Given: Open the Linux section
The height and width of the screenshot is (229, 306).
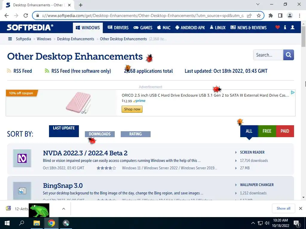Looking at the screenshot, I should (x=218, y=28).
